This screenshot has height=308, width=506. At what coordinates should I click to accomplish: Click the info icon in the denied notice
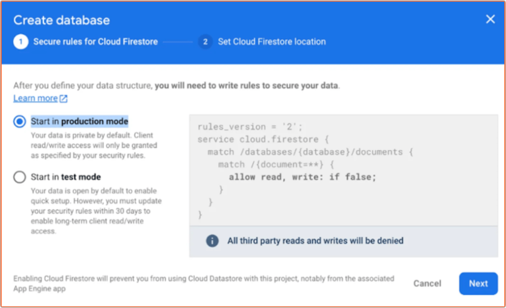(x=212, y=241)
